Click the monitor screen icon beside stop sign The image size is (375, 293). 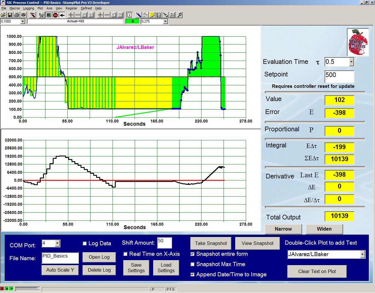click(48, 15)
